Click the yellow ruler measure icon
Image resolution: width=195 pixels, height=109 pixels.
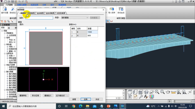[173, 92]
